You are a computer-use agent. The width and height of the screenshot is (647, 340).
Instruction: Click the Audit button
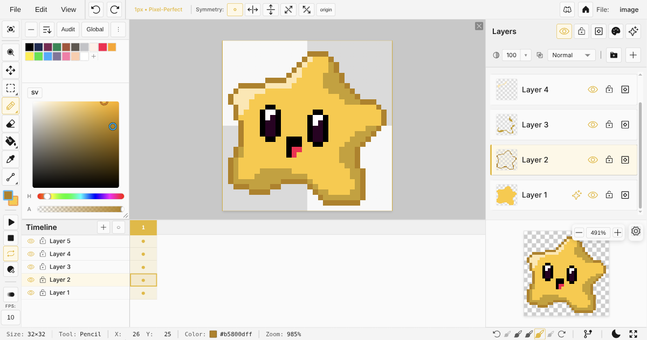(x=68, y=30)
